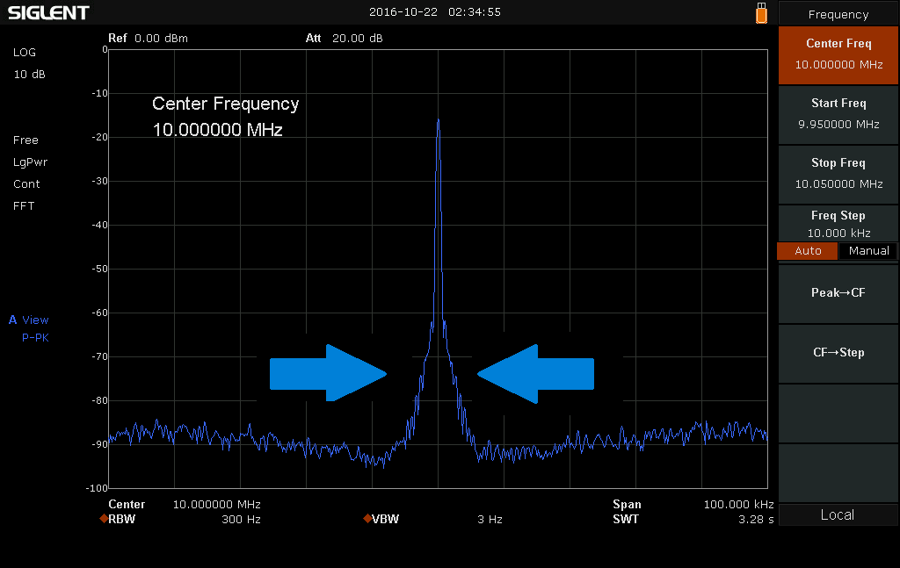Click the VBW diamond marker icon
Screen dimensions: 900x568
[x=367, y=519]
